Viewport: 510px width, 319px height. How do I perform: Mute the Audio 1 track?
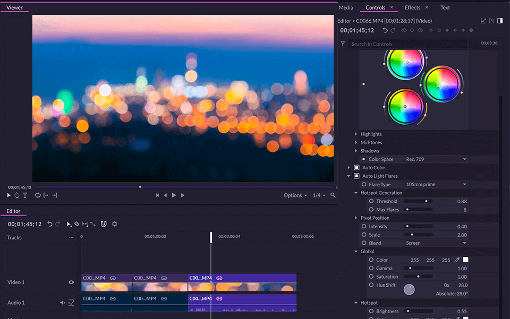click(x=62, y=303)
